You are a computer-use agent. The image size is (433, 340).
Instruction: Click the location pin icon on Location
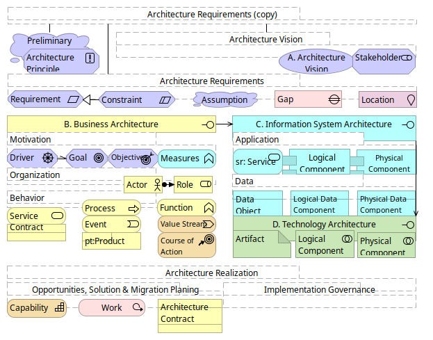click(x=411, y=100)
